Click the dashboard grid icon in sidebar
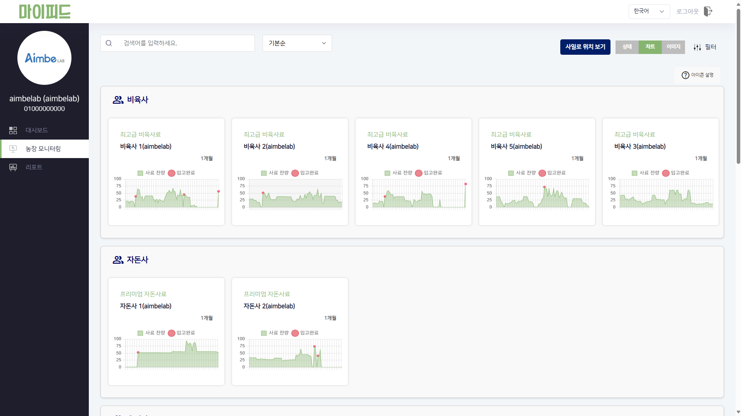 point(13,130)
